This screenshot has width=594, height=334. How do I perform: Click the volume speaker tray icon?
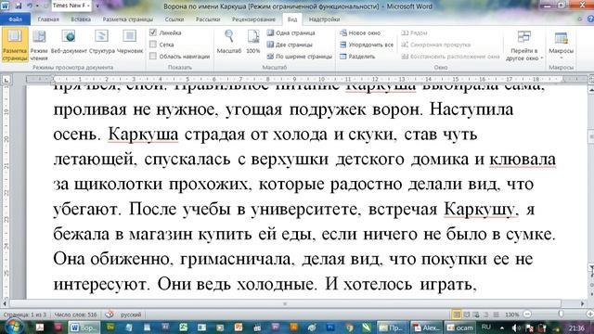click(515, 328)
